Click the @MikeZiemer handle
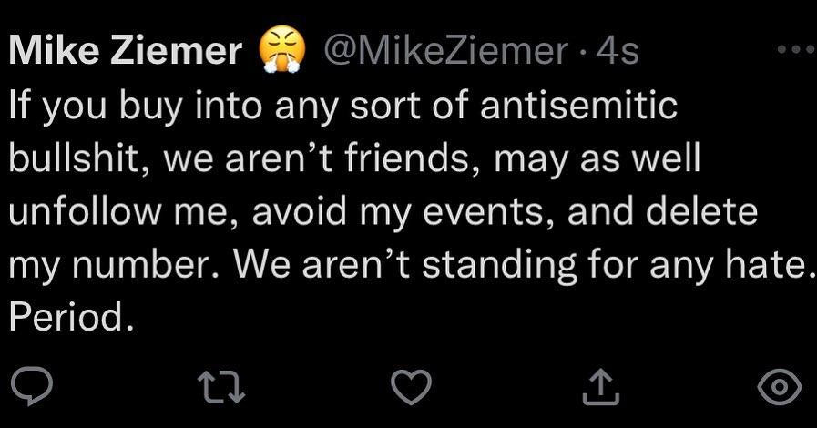Viewport: 817px width, 428px height. tap(447, 51)
